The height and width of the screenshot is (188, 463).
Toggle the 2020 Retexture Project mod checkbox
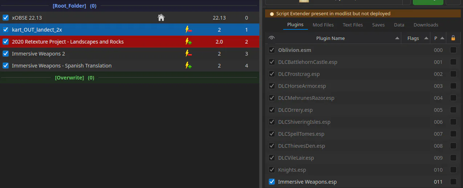5,42
